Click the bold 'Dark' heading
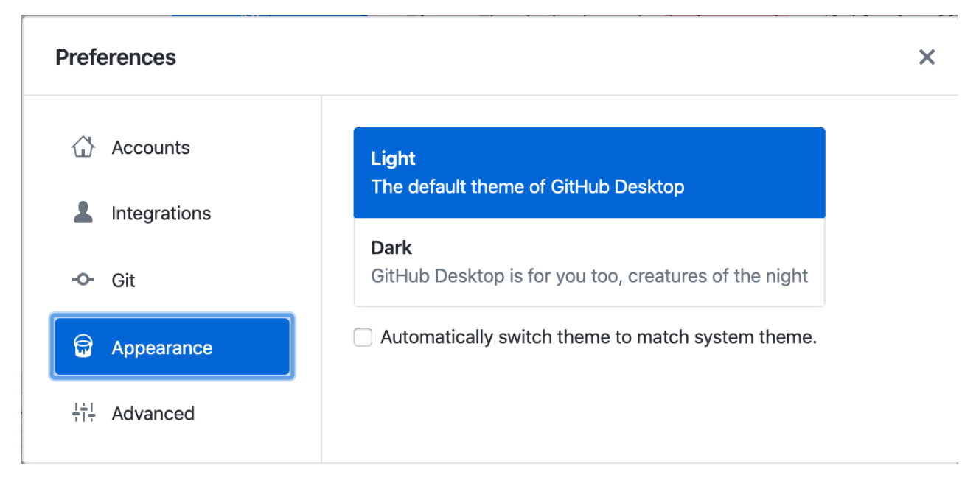This screenshot has height=483, width=976. (x=391, y=247)
